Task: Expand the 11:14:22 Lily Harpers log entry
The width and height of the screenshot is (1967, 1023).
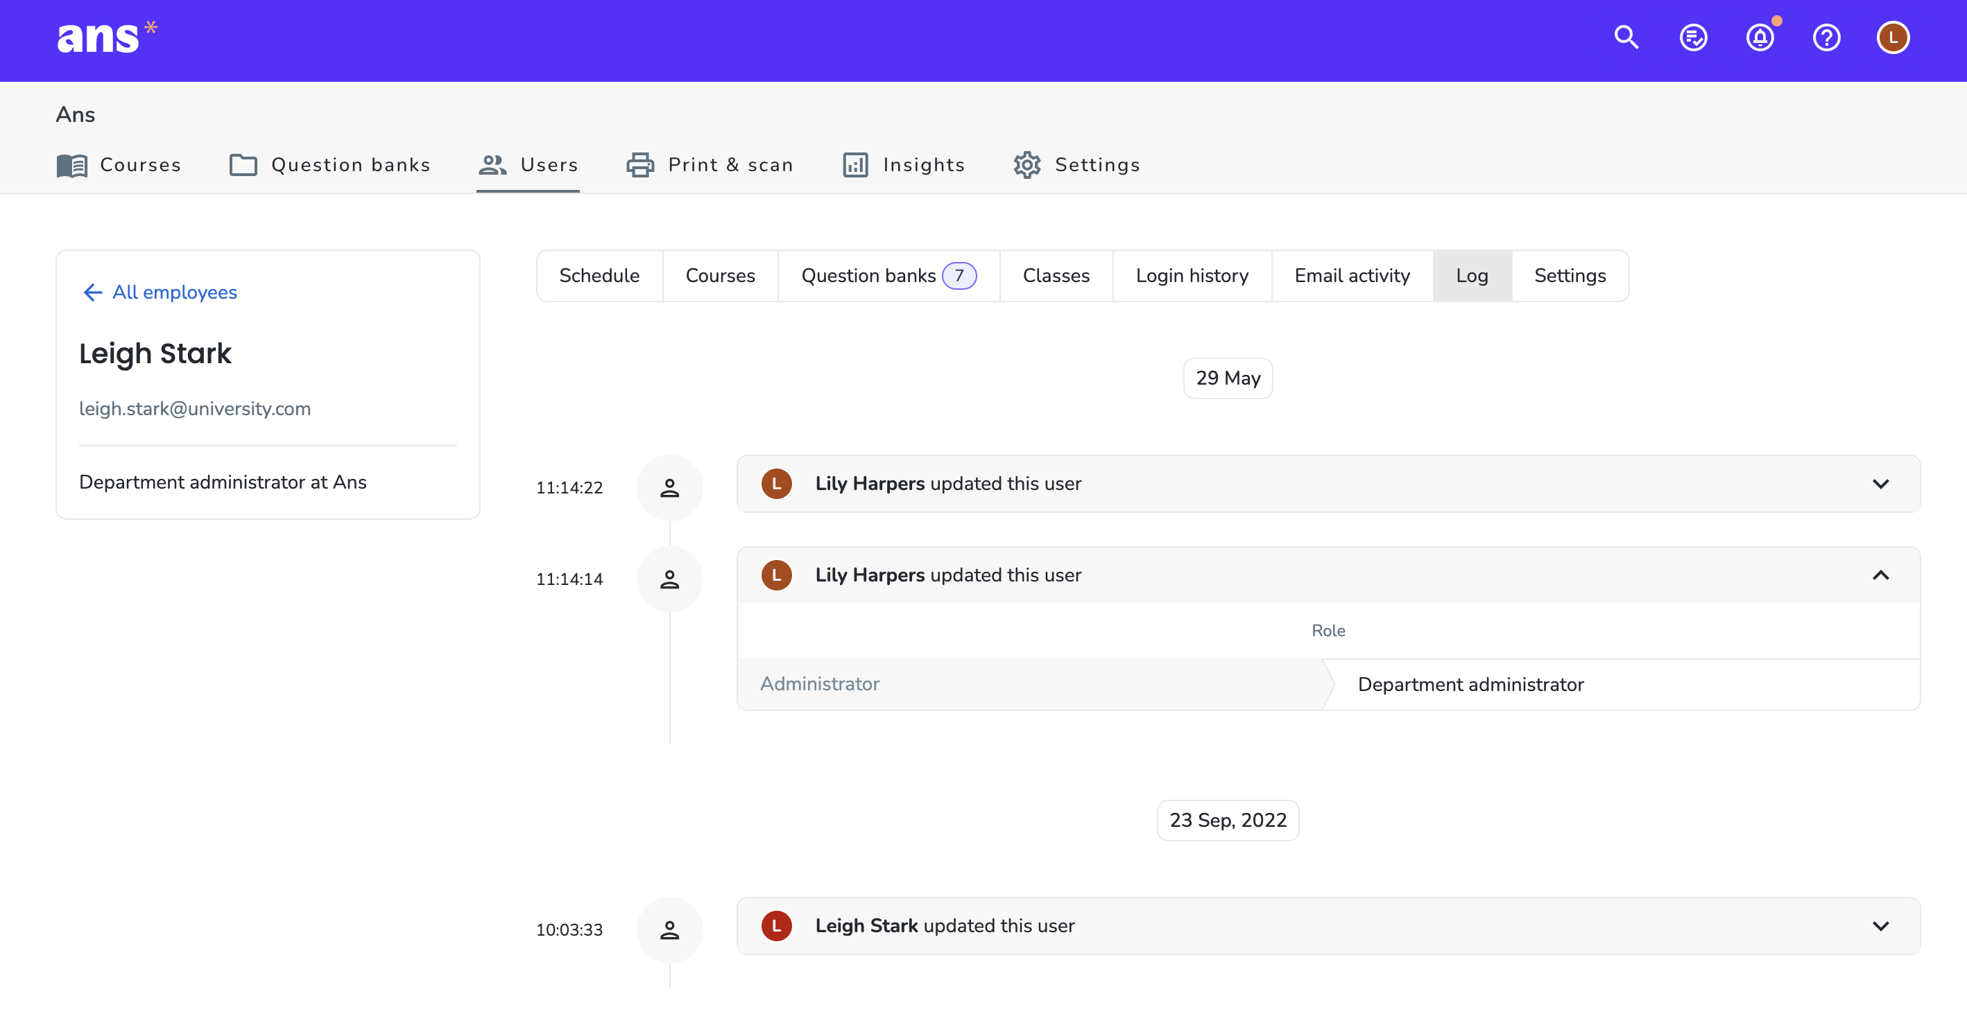Action: click(1881, 484)
